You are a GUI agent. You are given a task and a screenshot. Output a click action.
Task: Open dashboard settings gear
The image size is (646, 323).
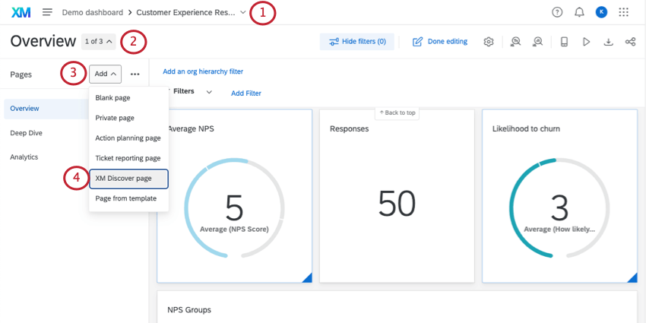pos(489,42)
